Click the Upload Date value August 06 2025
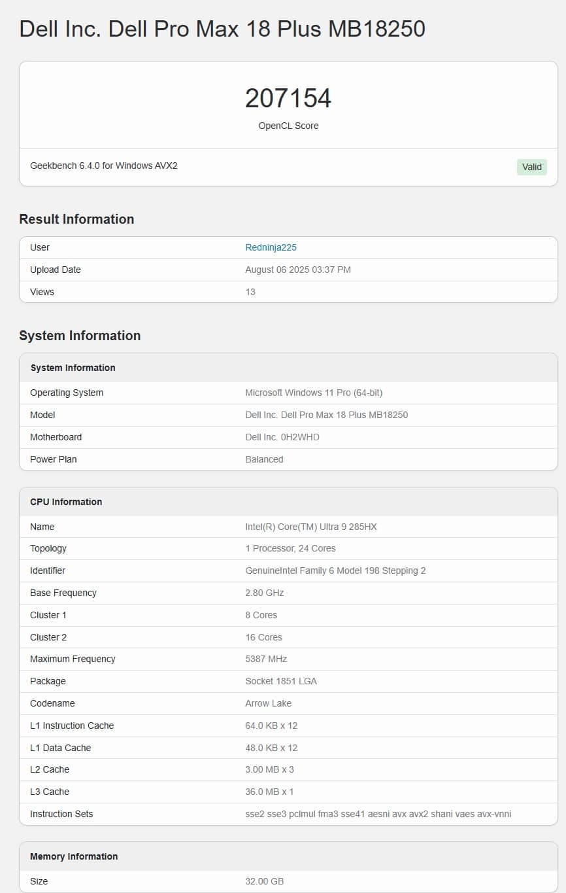566x893 pixels. (298, 270)
